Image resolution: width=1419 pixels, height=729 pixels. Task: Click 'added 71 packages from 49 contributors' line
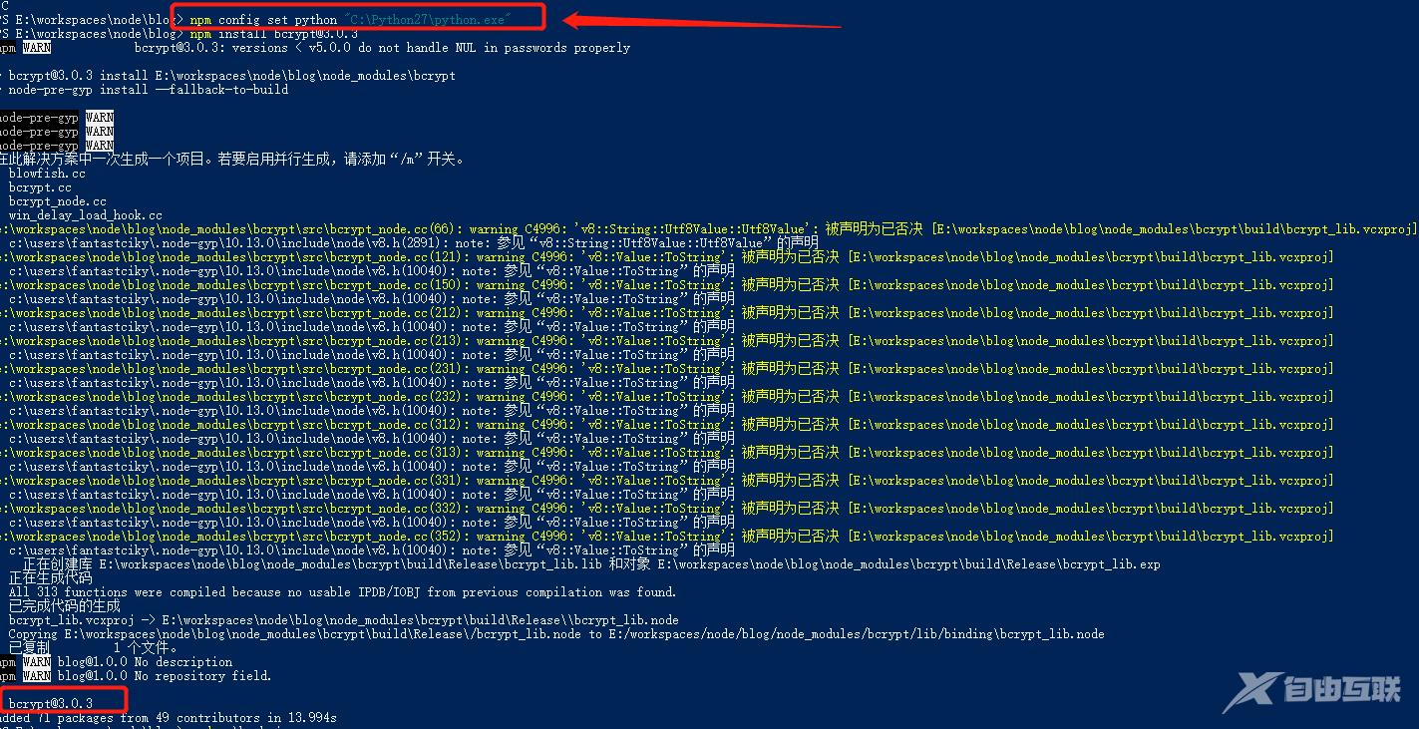click(169, 718)
